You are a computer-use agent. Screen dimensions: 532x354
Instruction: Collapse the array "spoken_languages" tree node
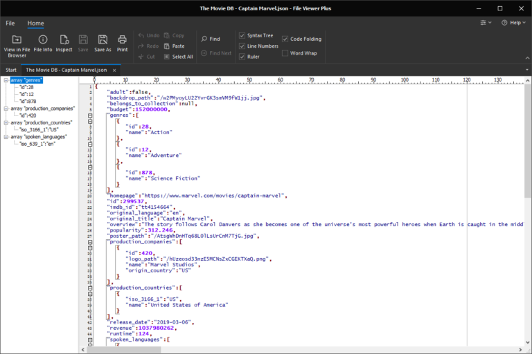(6, 137)
